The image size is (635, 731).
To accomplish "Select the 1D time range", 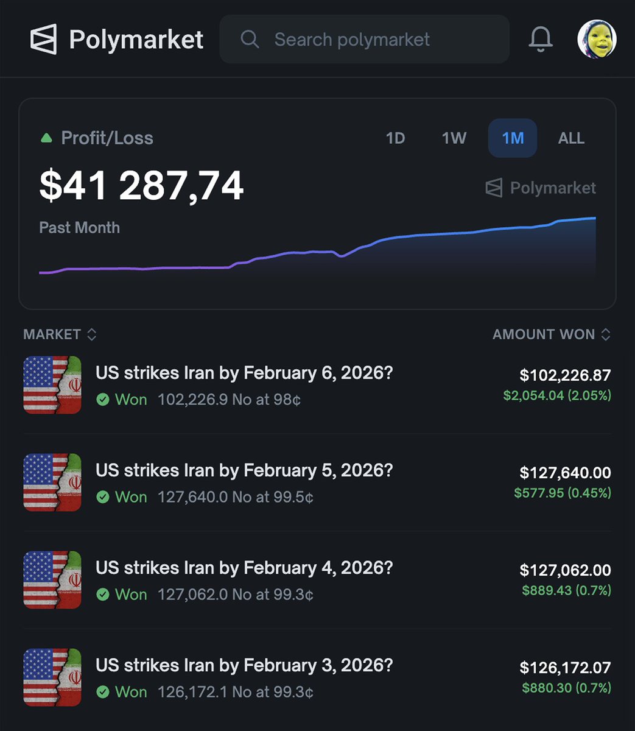I will (x=395, y=138).
